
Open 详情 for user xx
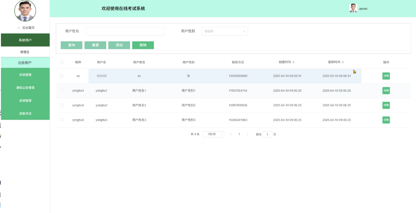point(386,76)
